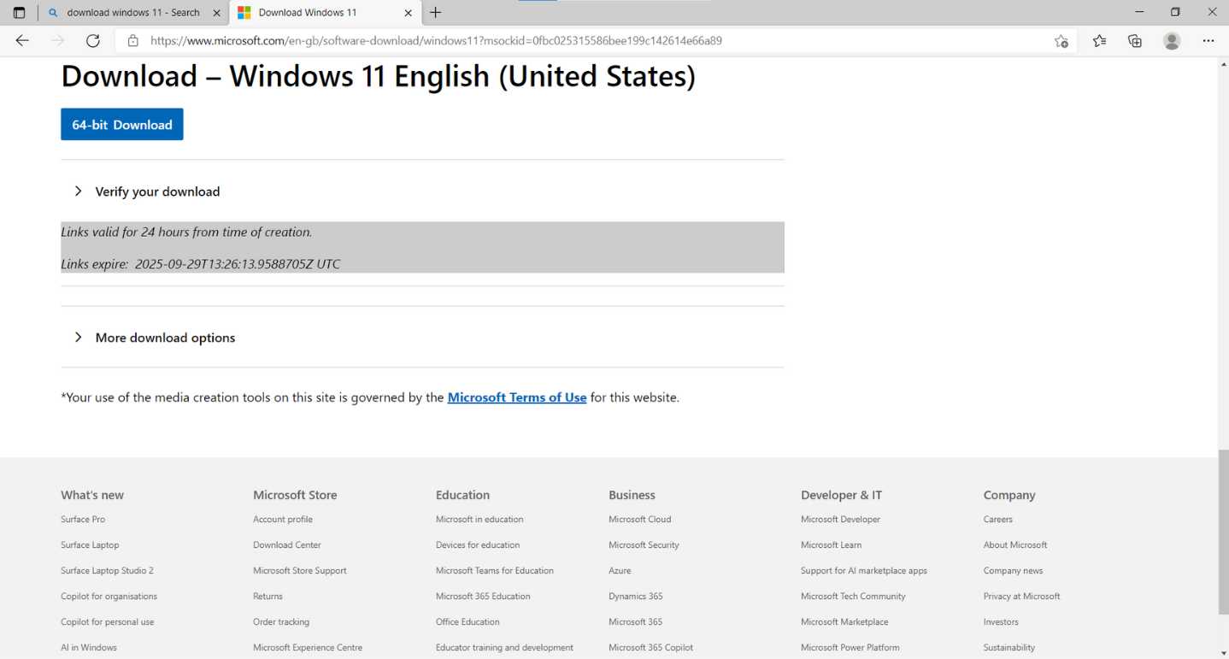The height and width of the screenshot is (659, 1229).
Task: Refresh the page with the reload icon
Action: (93, 40)
